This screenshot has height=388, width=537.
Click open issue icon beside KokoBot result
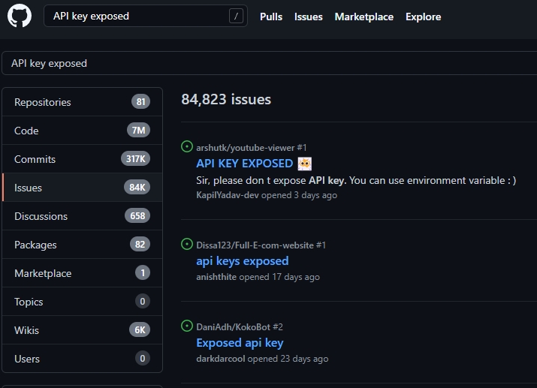187,326
